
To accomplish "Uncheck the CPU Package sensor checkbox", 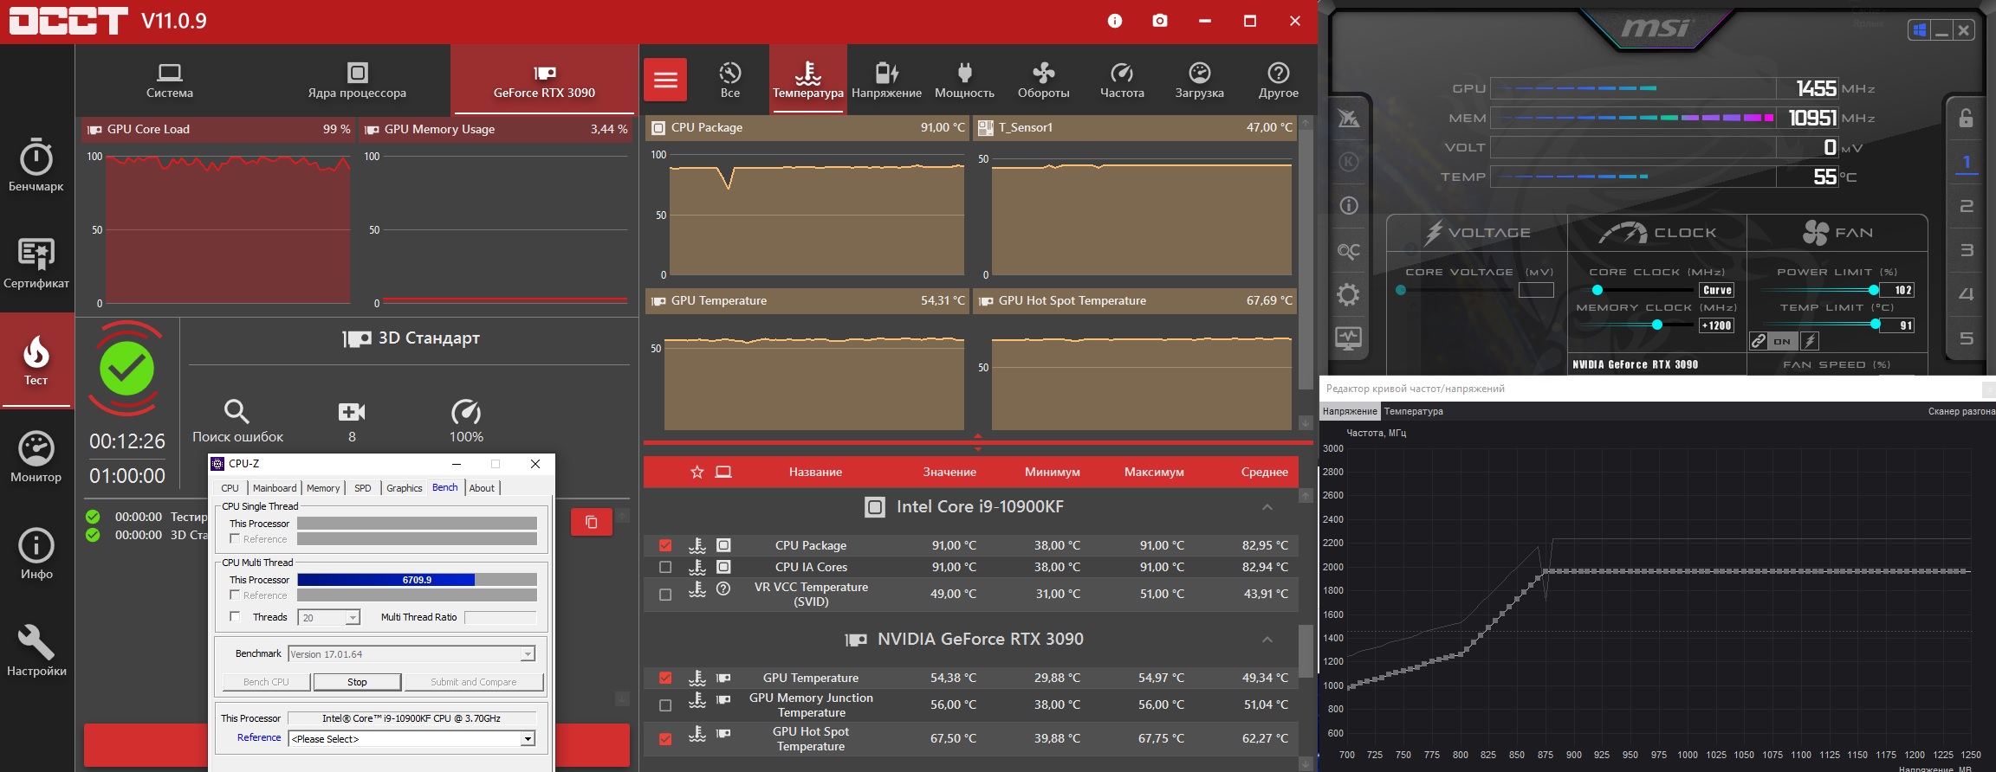I will point(665,545).
